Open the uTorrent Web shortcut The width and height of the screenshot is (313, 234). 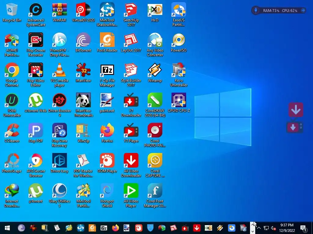tap(36, 103)
